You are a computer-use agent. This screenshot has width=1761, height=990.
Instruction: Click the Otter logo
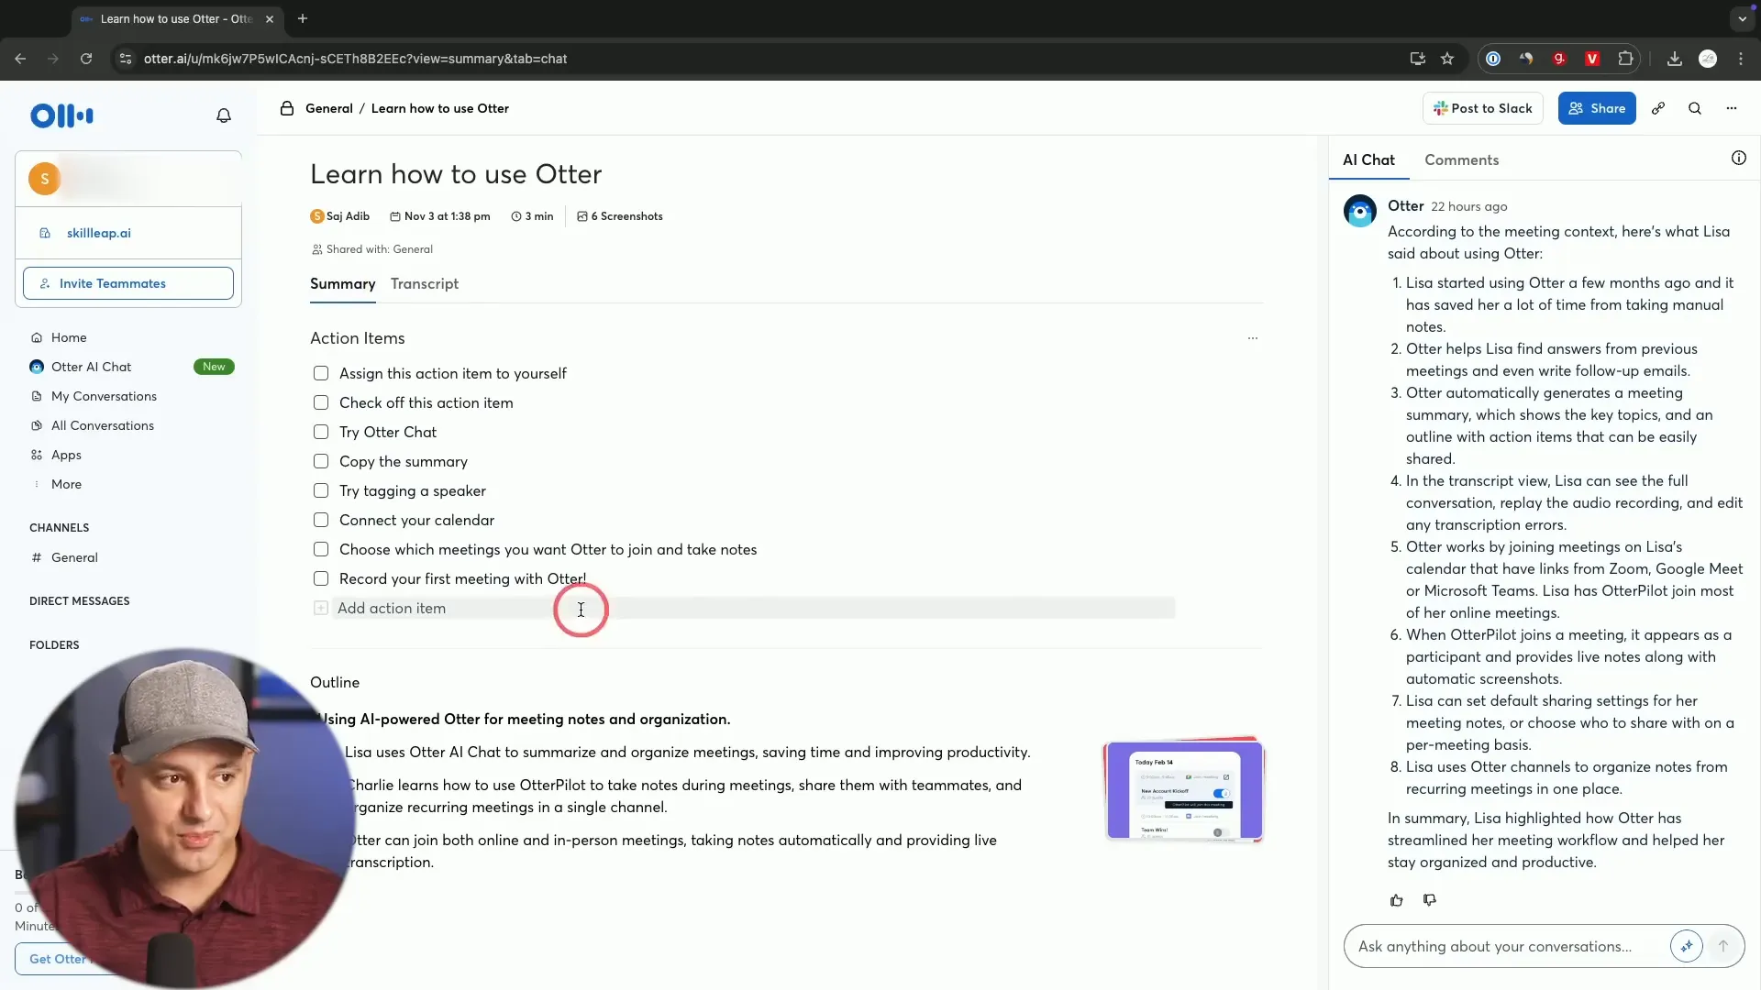coord(61,115)
